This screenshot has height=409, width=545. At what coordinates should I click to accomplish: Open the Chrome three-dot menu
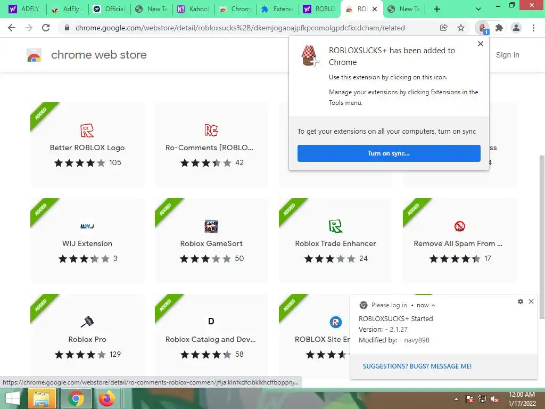[533, 28]
